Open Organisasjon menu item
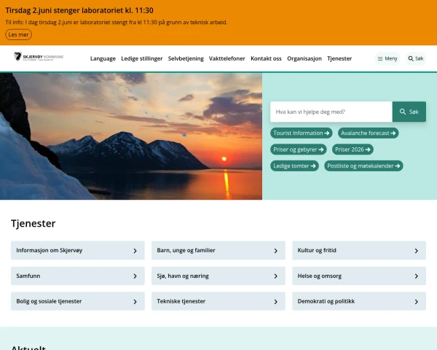This screenshot has width=437, height=350. tap(304, 58)
